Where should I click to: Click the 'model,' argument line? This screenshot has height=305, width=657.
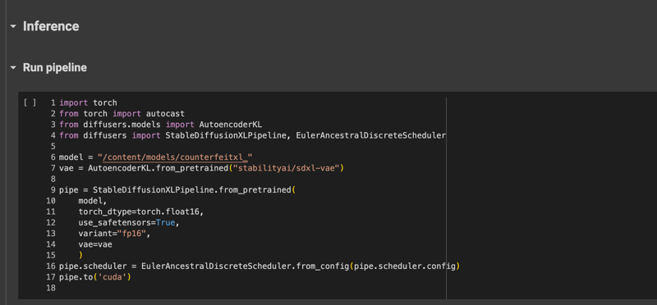click(93, 201)
